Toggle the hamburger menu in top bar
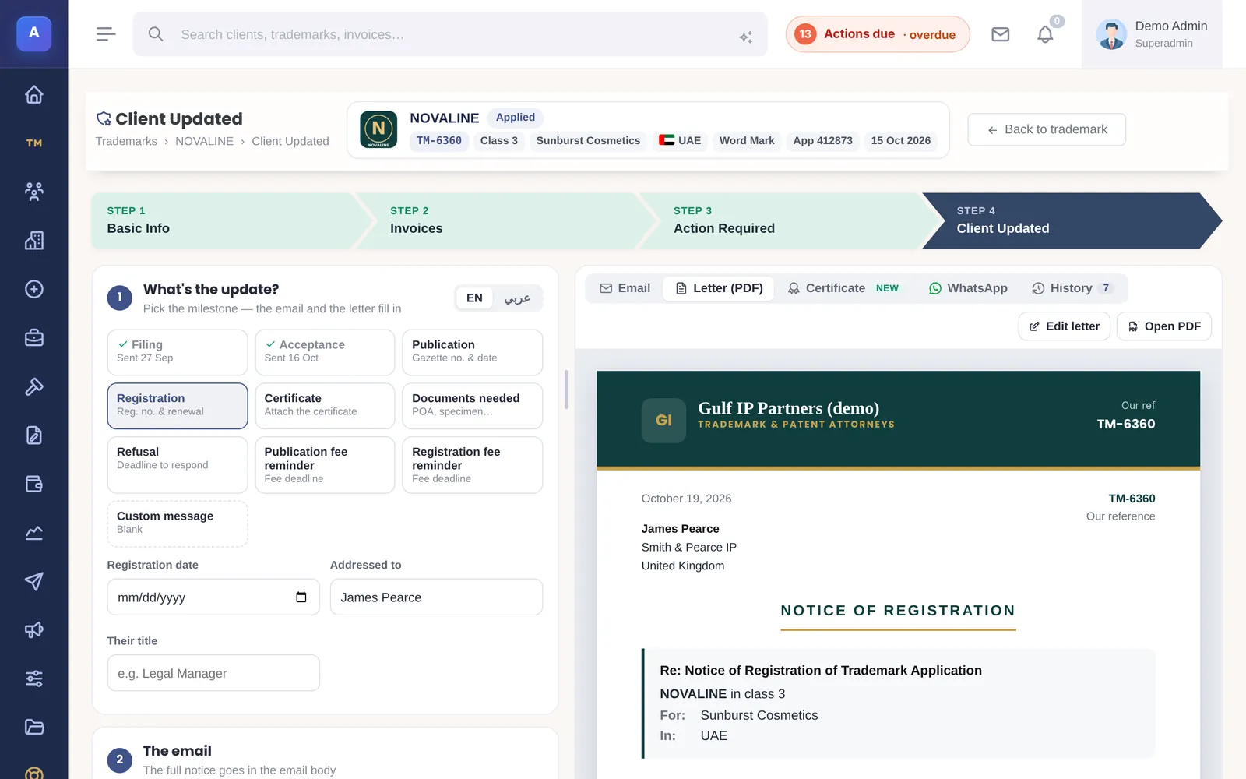The width and height of the screenshot is (1246, 779). click(x=106, y=34)
